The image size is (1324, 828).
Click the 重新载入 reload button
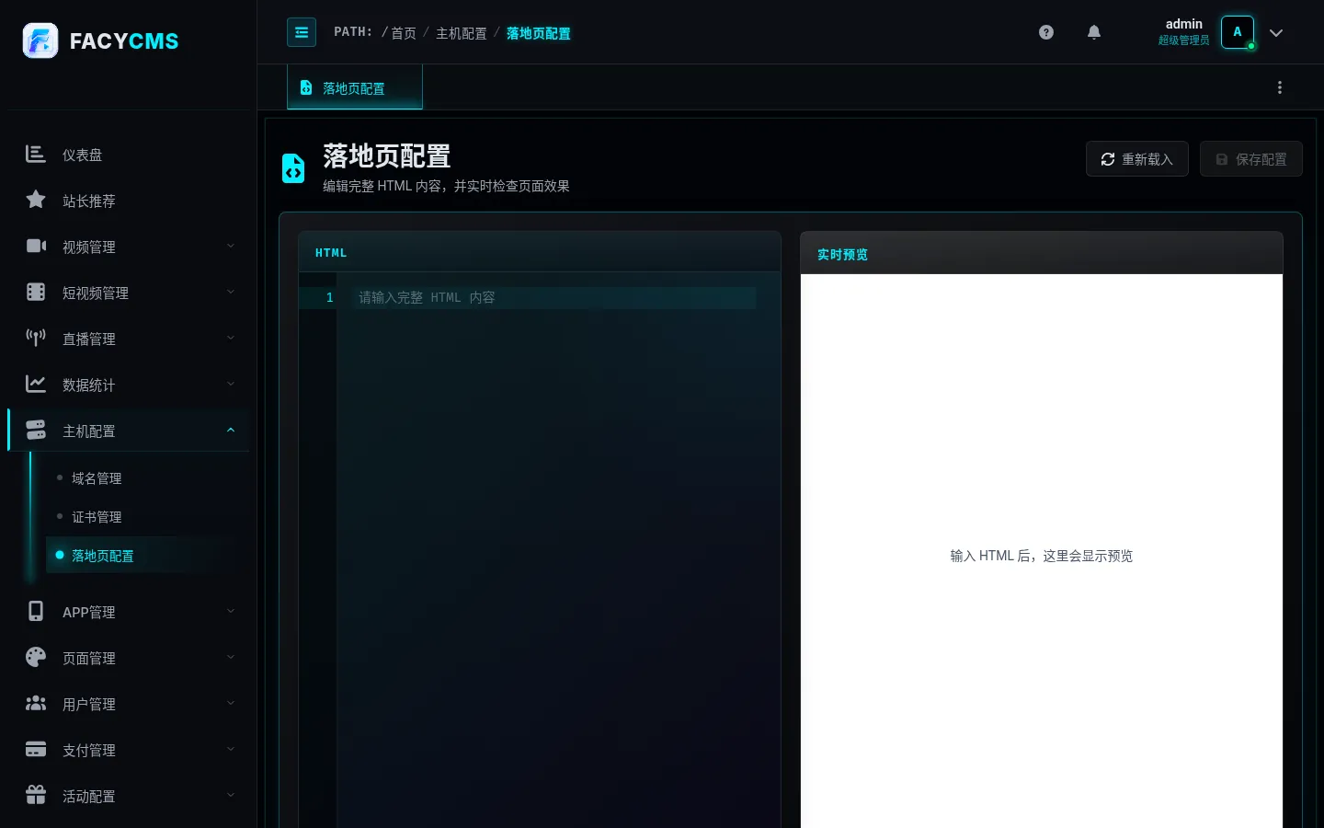point(1137,159)
